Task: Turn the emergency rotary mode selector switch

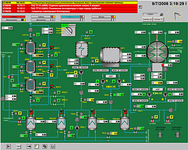Action: [69, 32]
